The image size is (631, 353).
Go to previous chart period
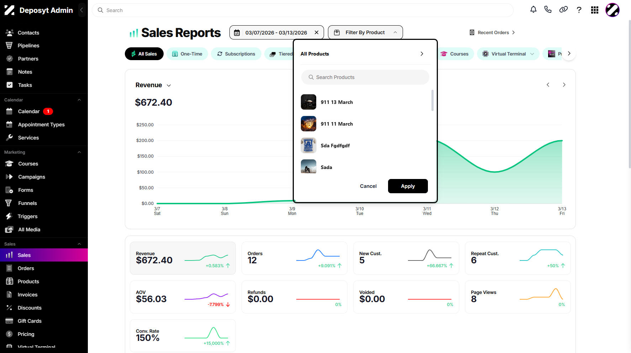click(x=548, y=85)
